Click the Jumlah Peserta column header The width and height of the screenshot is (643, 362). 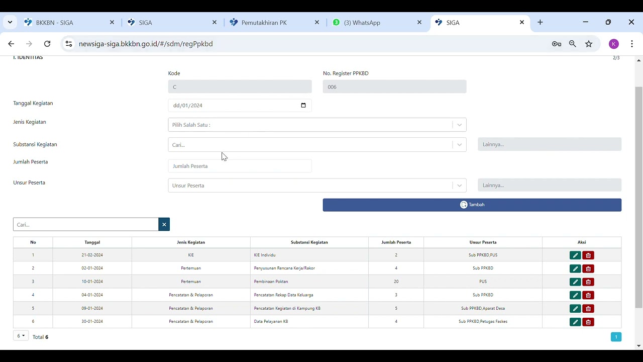pyautogui.click(x=396, y=242)
